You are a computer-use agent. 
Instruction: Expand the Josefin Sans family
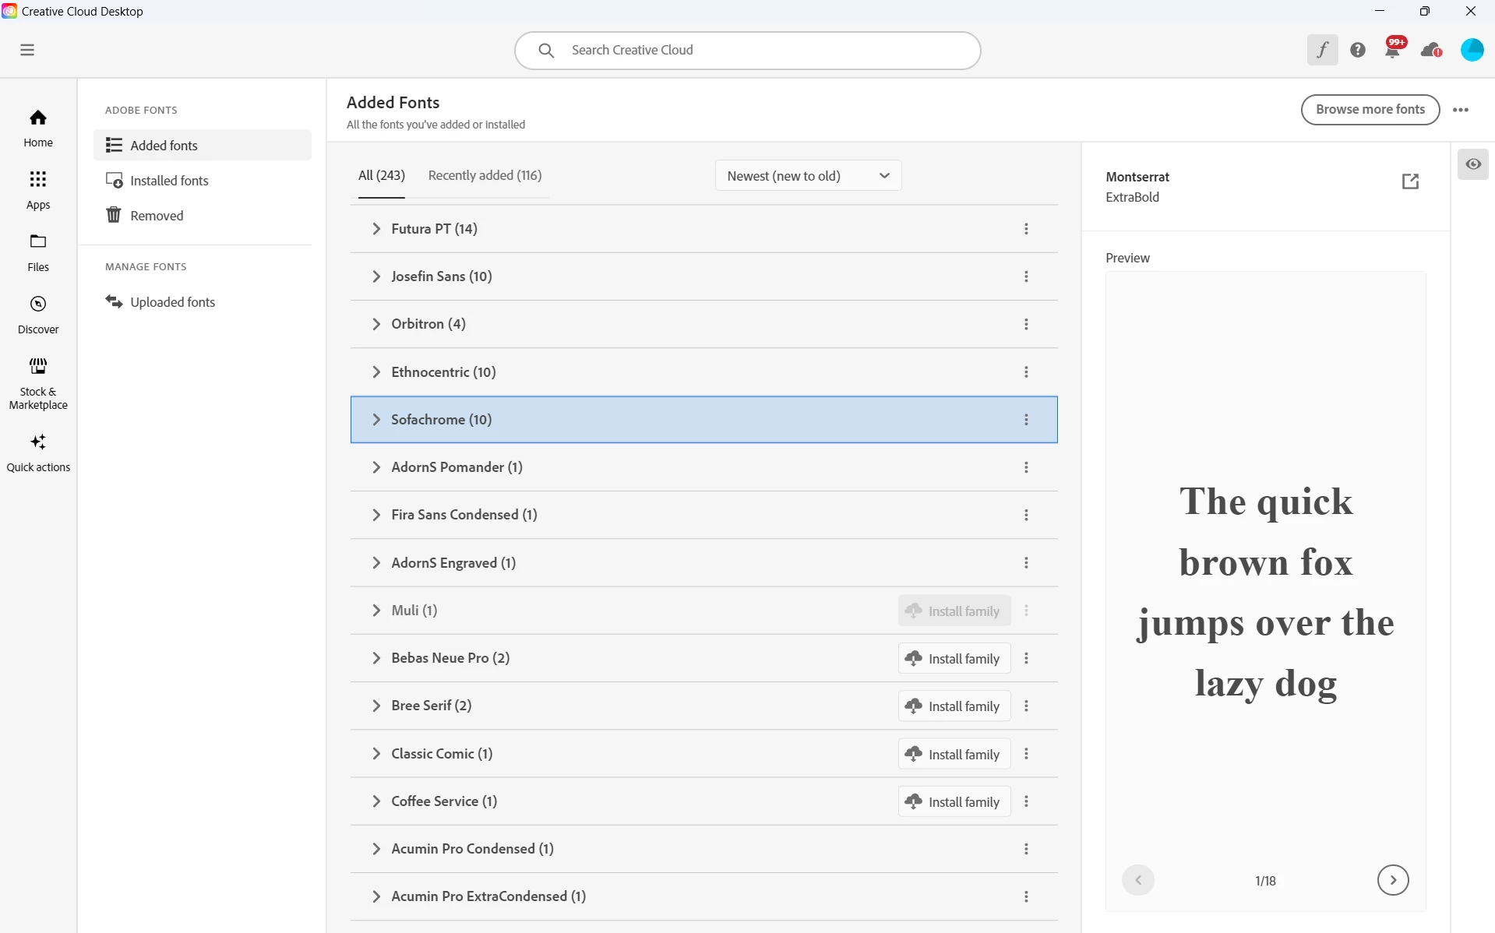click(376, 276)
